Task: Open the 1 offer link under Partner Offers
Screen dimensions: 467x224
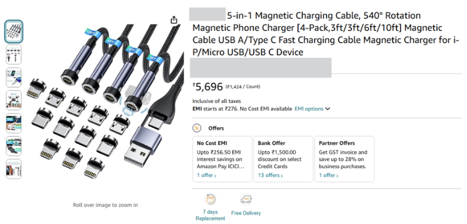Action: 329,175
